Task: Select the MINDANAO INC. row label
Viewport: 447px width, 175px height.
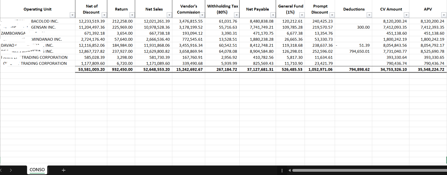Action: [47, 39]
